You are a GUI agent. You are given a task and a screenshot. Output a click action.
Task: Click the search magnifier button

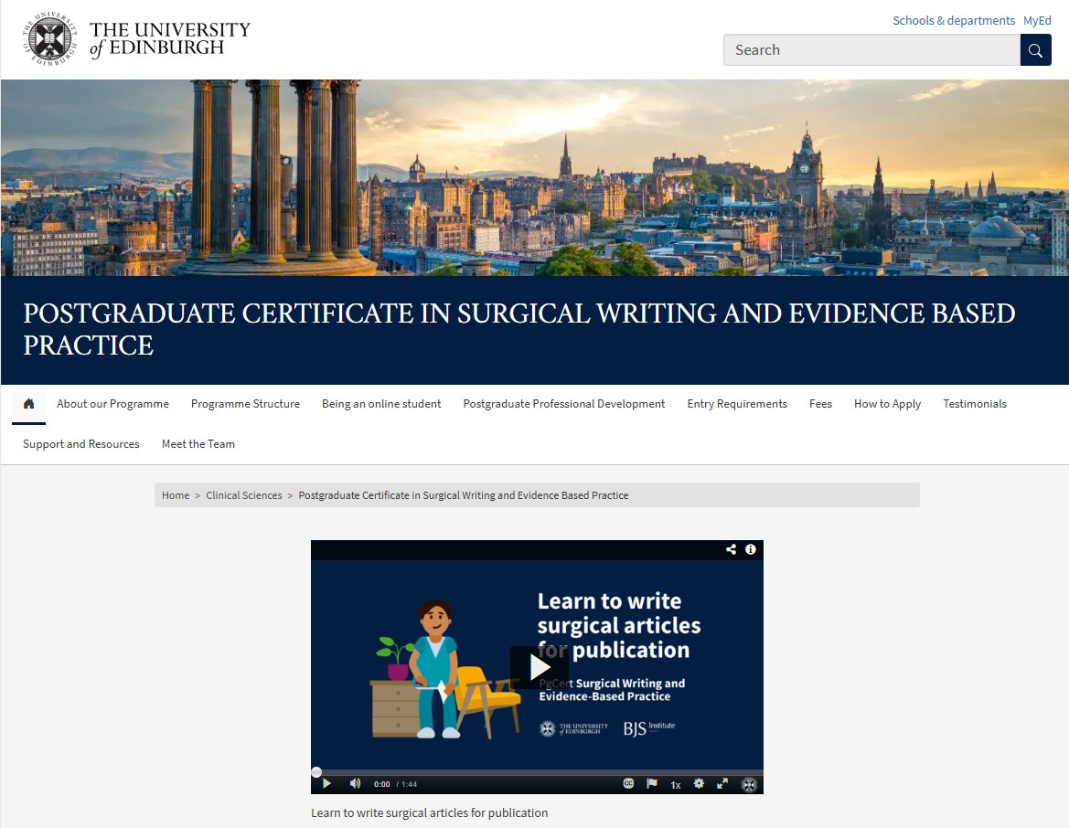[1035, 49]
